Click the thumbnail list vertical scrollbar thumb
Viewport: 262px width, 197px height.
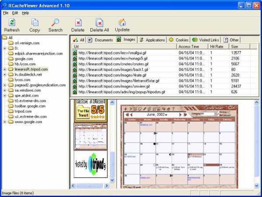pos(112,165)
